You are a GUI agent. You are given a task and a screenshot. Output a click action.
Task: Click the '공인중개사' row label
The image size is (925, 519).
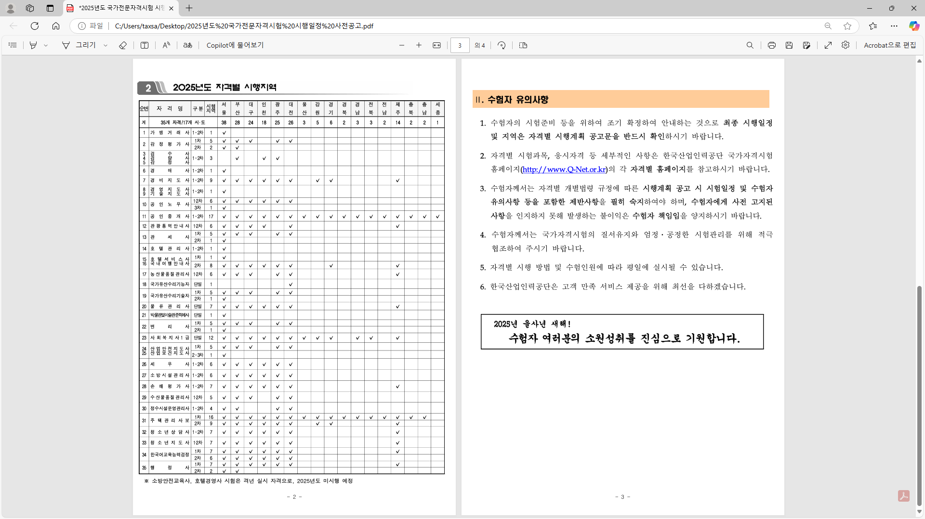(170, 217)
